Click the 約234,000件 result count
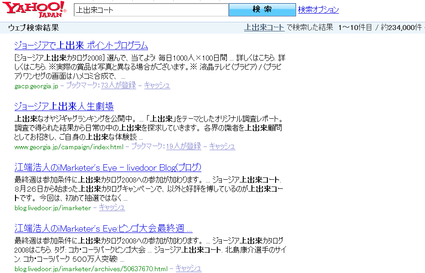 tap(401, 27)
